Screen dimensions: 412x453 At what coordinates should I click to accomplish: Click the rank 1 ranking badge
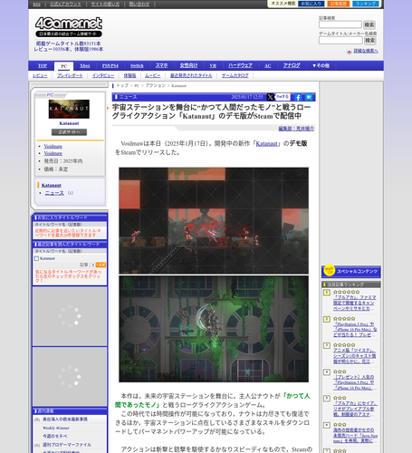pyautogui.click(x=327, y=293)
